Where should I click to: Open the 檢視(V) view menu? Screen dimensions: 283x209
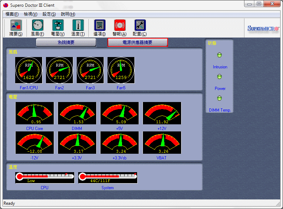(30, 14)
